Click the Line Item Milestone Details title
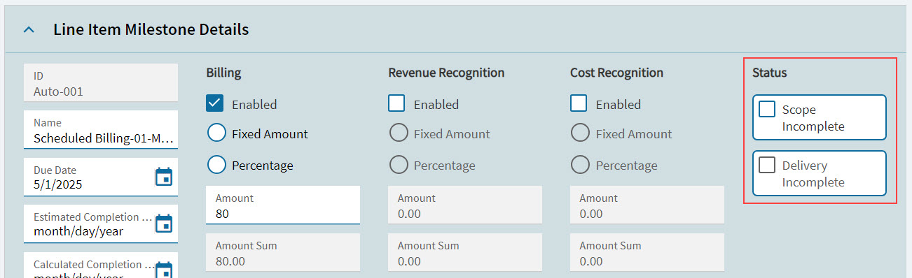This screenshot has height=278, width=912. point(151,30)
